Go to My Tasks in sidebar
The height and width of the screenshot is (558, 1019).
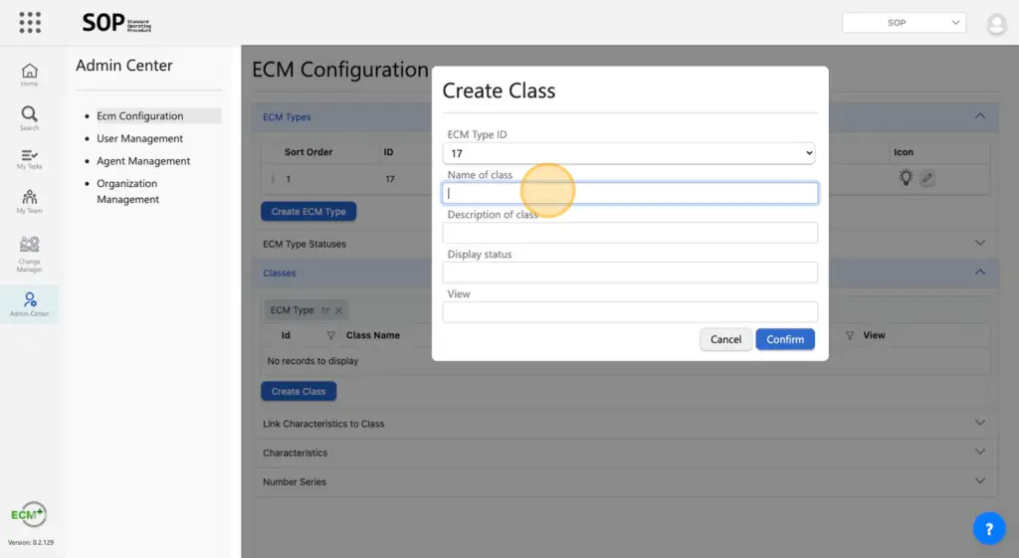30,159
